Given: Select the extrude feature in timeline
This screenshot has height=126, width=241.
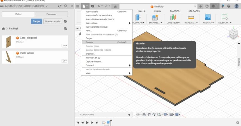Looking at the screenshot, I should pyautogui.click(x=109, y=122).
